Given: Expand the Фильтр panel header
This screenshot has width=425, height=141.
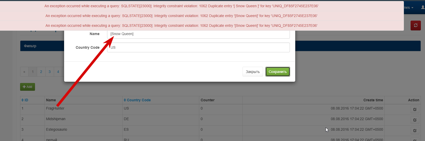Looking at the screenshot, I should point(30,46).
